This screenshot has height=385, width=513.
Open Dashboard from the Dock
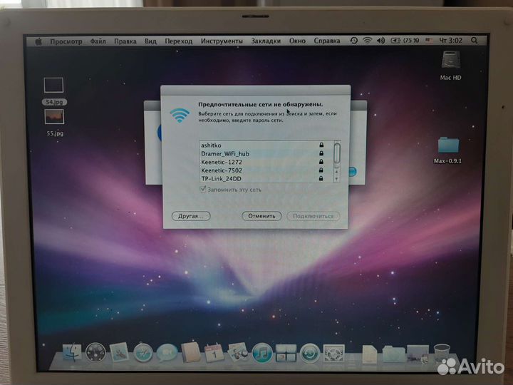(x=95, y=353)
